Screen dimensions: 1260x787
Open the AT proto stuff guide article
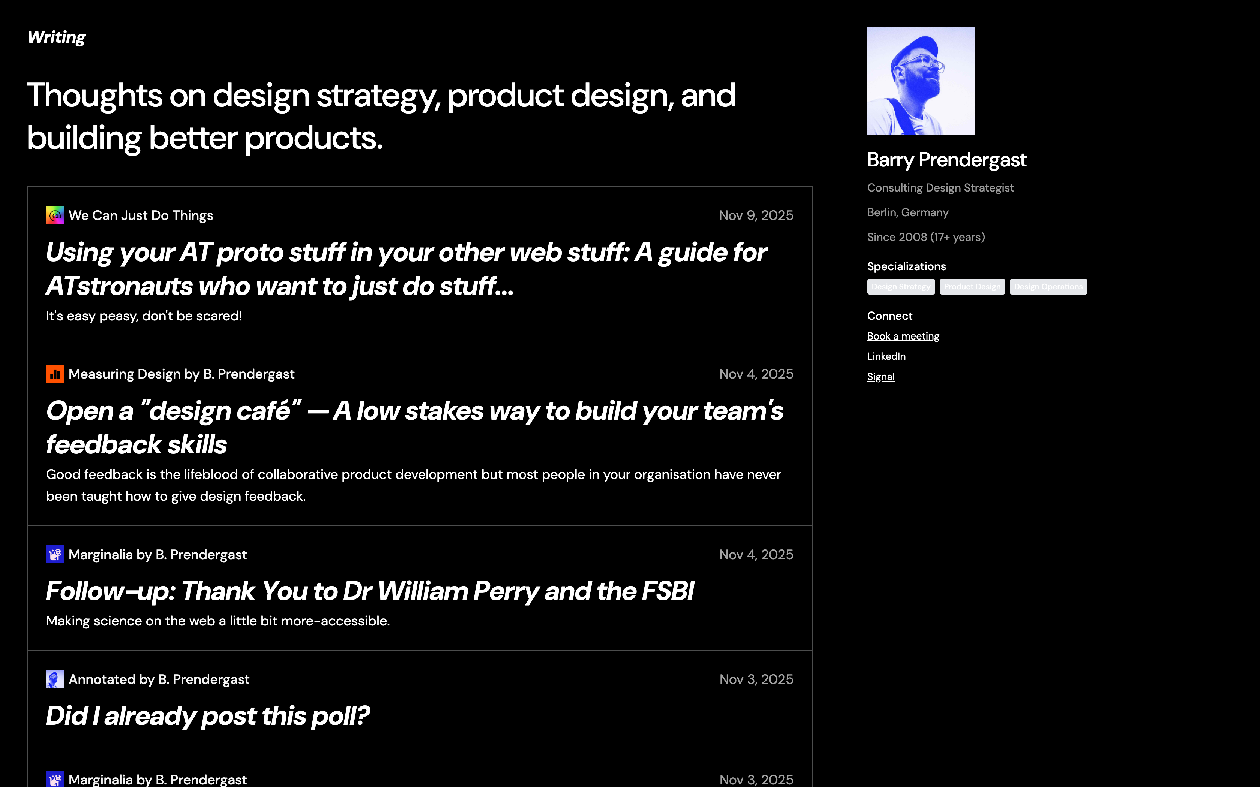click(x=406, y=269)
